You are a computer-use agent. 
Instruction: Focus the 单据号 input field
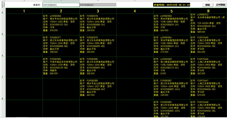click(x=61, y=5)
